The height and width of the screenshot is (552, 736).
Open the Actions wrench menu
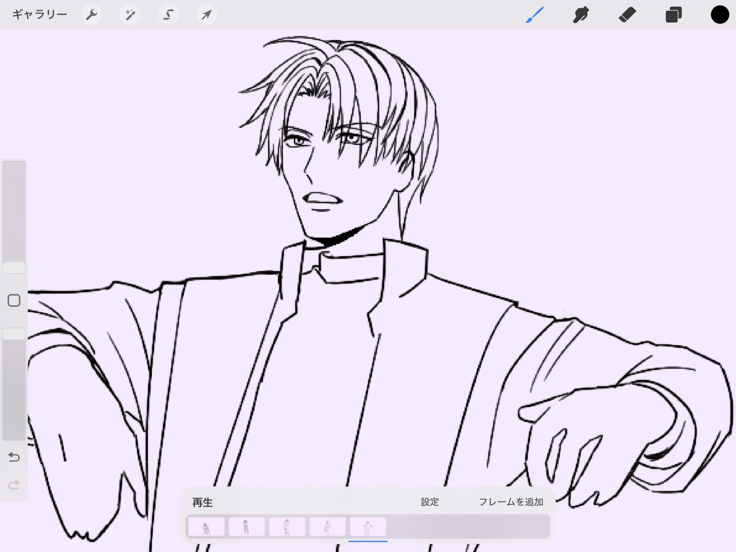(x=91, y=15)
